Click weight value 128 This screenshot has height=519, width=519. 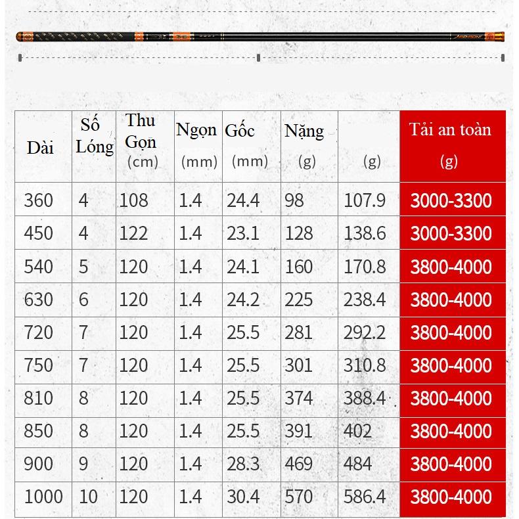click(x=298, y=233)
